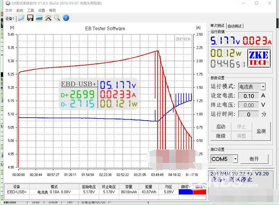Click the 模式 column header
Image resolution: width=279 pixels, height=205 pixels.
[x=54, y=186]
